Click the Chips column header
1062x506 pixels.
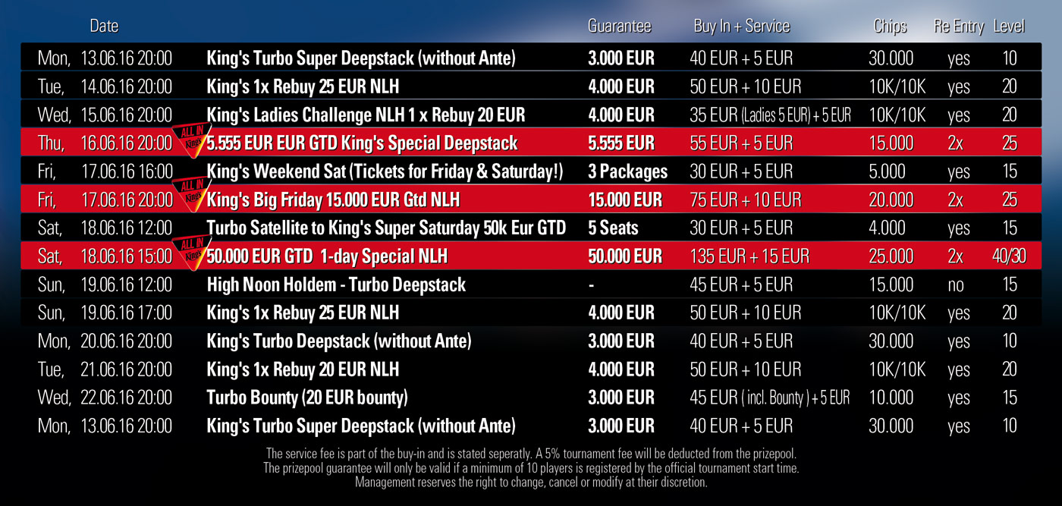point(890,26)
